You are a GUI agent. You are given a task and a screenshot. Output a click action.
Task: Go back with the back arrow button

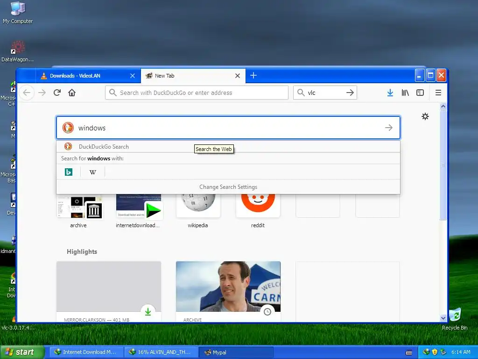tap(27, 93)
